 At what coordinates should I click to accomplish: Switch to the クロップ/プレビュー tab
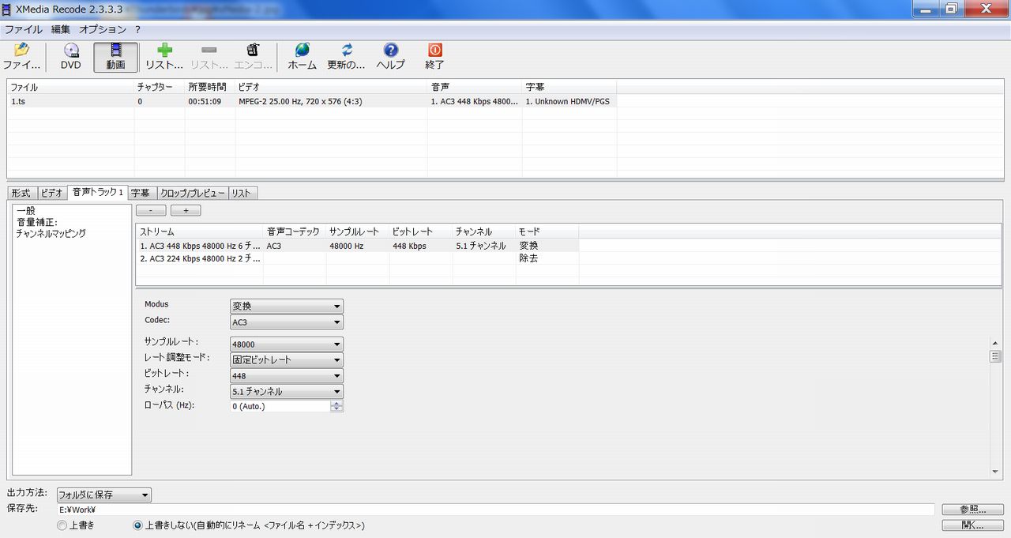(x=192, y=193)
